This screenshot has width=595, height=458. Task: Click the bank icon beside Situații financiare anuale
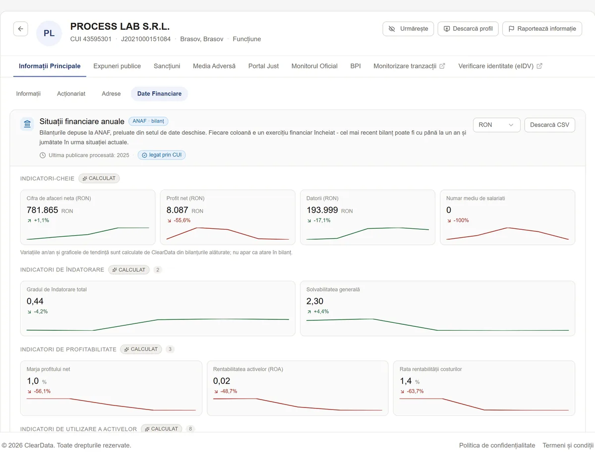click(27, 124)
